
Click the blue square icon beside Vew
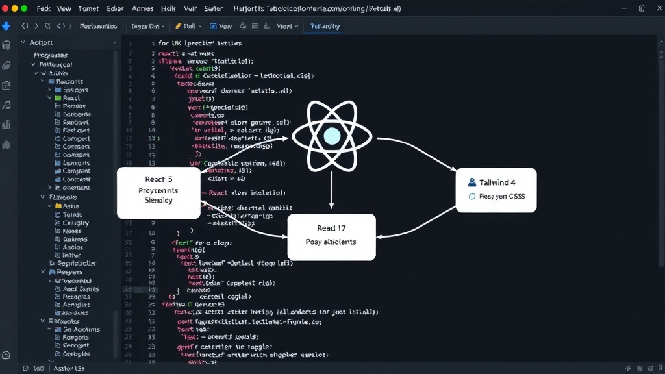click(213, 26)
